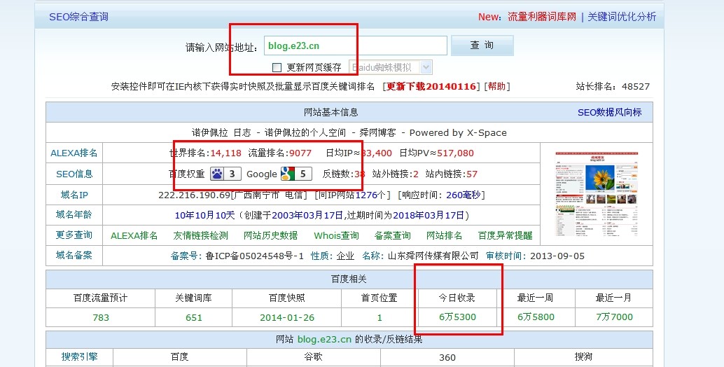
Task: Select ALEXA排名 in 更多查询 row
Action: [134, 235]
